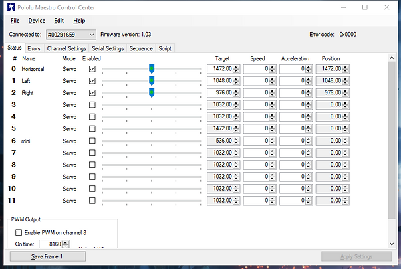
Task: Click the vertical scrollbar thumb
Action: click(x=392, y=141)
